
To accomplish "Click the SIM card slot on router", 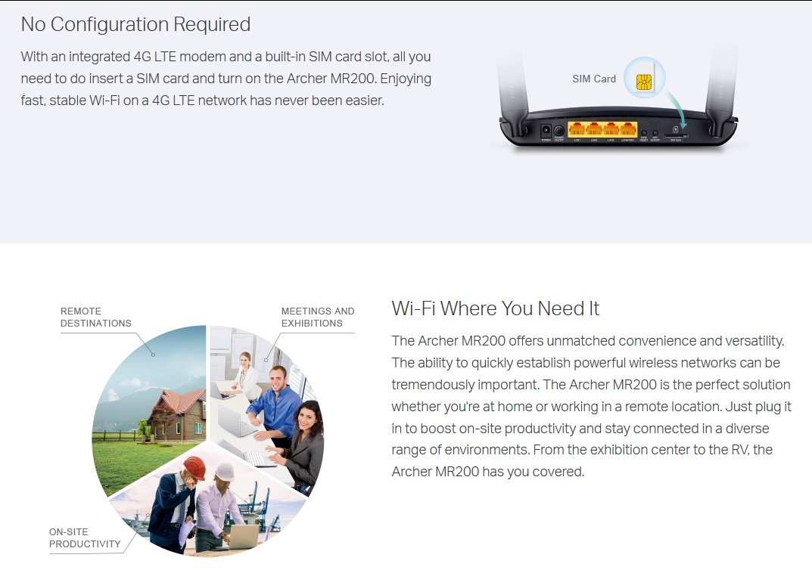I will [x=676, y=136].
